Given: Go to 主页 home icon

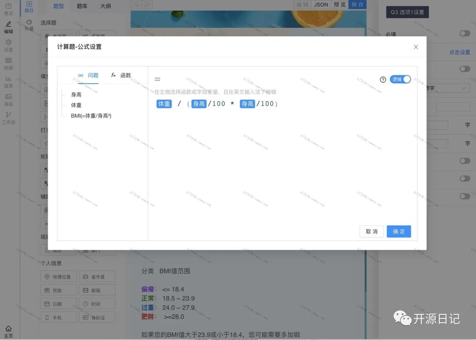Looking at the screenshot, I should click(x=8, y=329).
